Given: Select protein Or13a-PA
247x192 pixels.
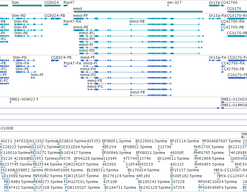Looking at the screenshot, I should pyautogui.click(x=215, y=60).
